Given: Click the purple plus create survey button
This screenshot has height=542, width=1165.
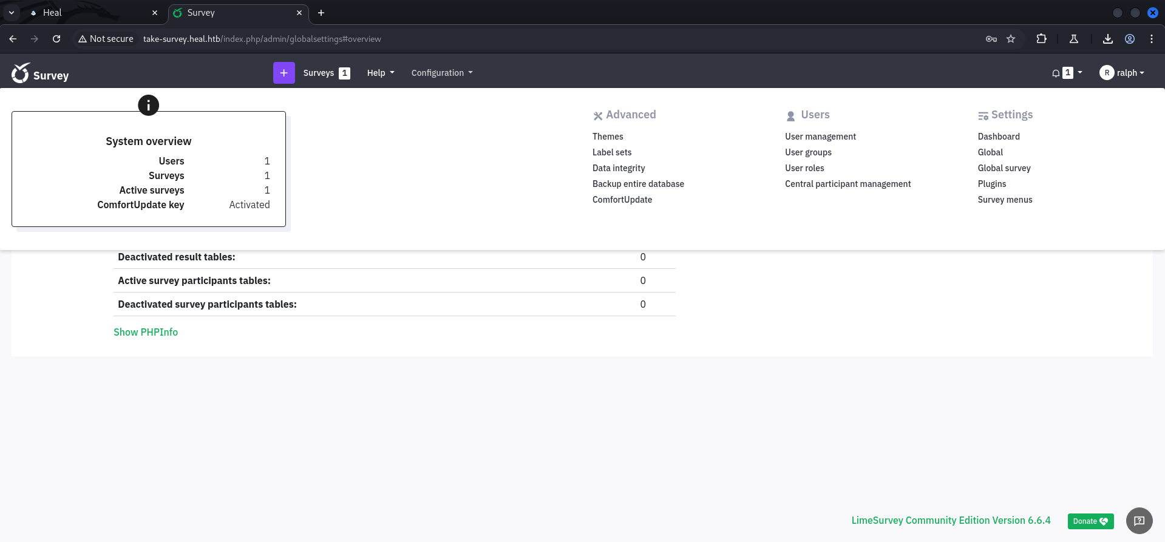Looking at the screenshot, I should pos(284,73).
